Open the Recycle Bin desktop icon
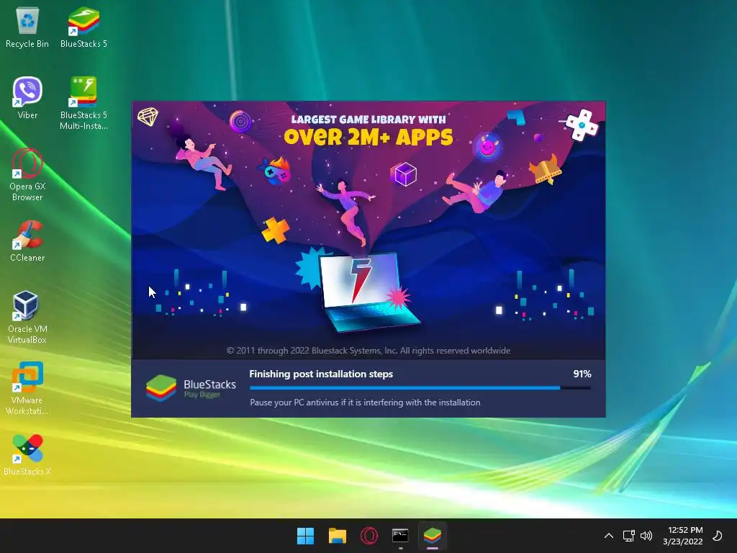The width and height of the screenshot is (737, 553). 27,27
